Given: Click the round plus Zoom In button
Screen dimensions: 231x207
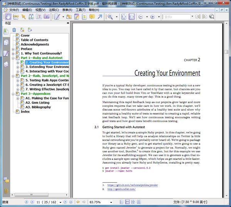Looking at the screenshot, I should pyautogui.click(x=152, y=17).
